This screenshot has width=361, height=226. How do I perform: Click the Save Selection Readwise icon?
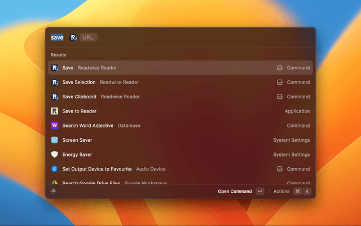pyautogui.click(x=55, y=82)
